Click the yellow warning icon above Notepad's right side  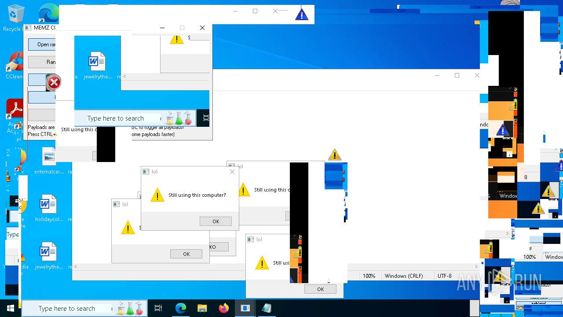(x=335, y=155)
